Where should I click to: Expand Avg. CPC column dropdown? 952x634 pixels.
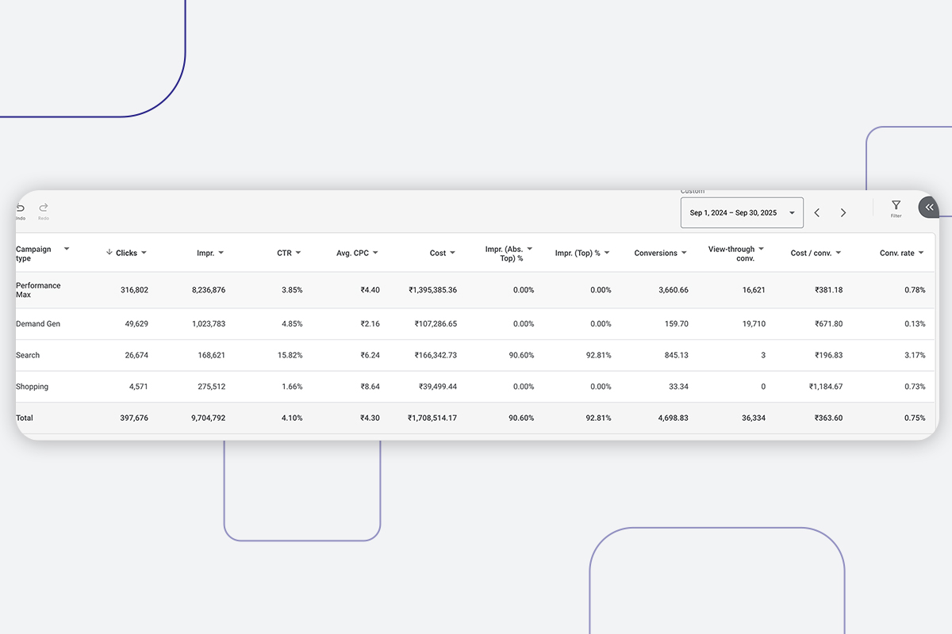coord(375,254)
